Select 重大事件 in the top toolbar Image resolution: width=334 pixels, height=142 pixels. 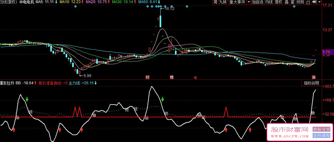coord(237,2)
